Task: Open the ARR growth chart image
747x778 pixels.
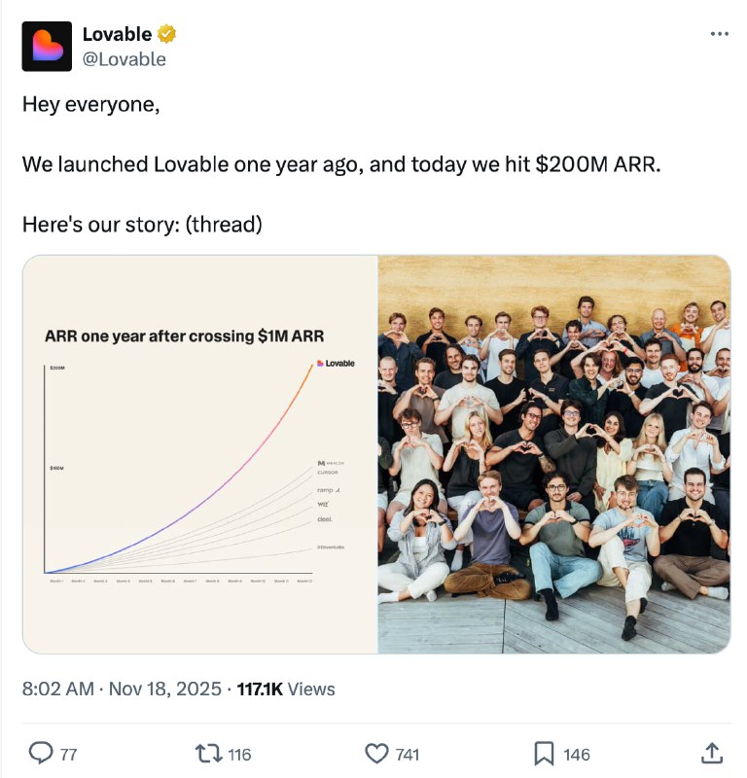Action: tap(199, 454)
